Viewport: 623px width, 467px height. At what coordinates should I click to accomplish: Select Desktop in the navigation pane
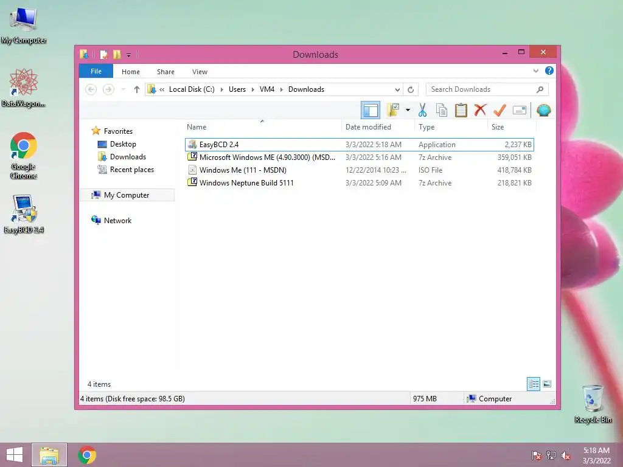point(123,144)
